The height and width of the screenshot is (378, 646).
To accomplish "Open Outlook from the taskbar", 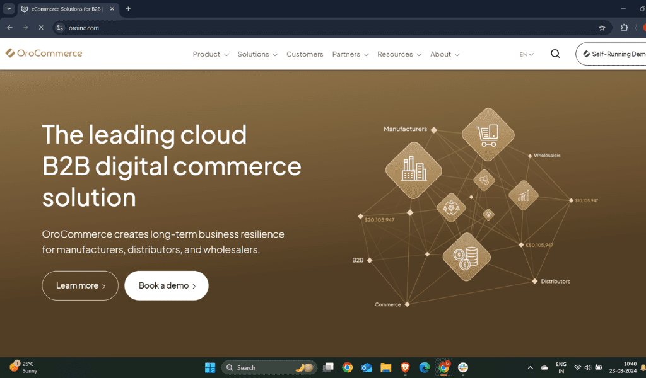I will (x=367, y=367).
